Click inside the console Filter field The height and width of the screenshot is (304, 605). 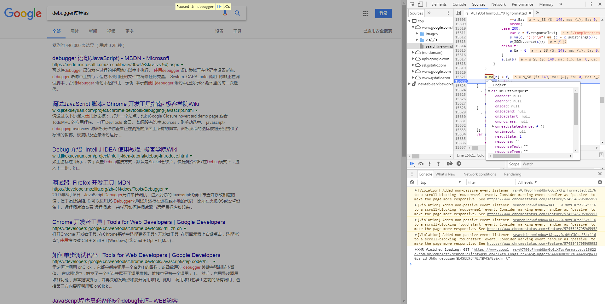click(x=491, y=182)
